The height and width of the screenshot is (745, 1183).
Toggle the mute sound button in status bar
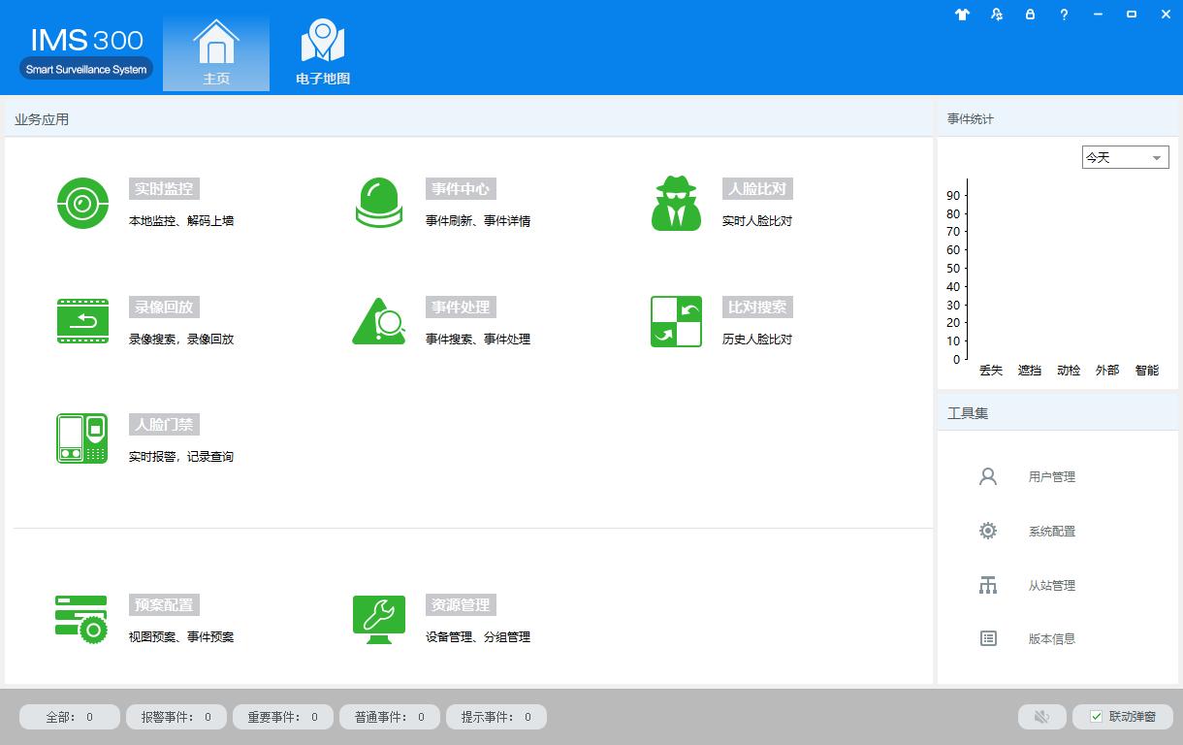click(x=1042, y=717)
